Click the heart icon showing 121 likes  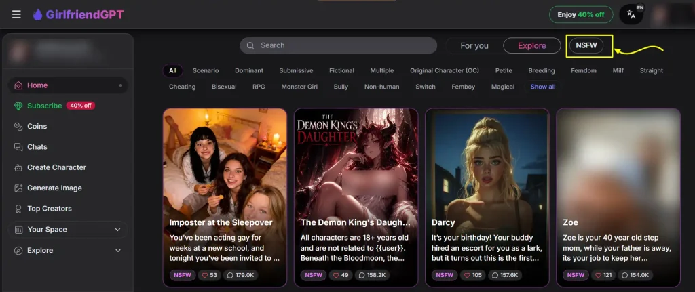point(599,275)
